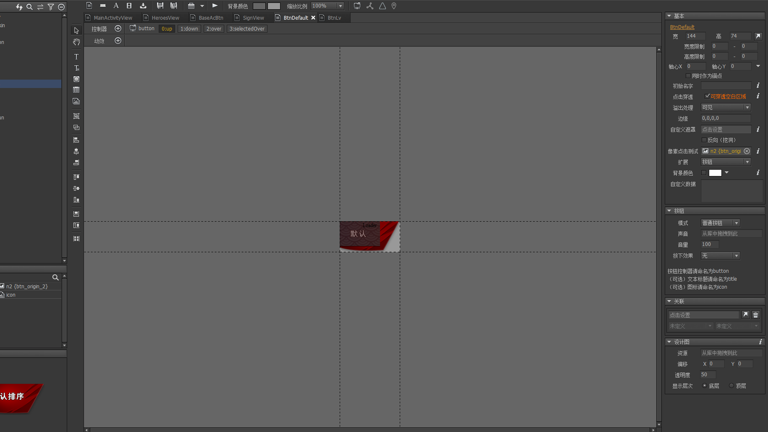The width and height of the screenshot is (768, 432).
Task: Open the 按下效果 dropdown
Action: (720, 256)
